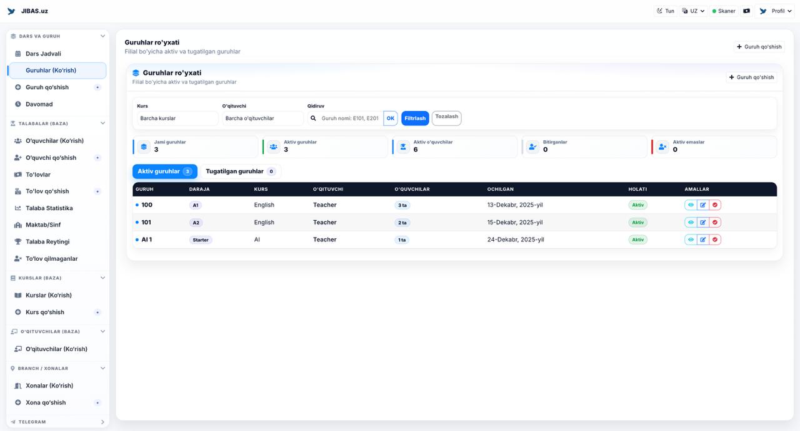Click the red checkmark icon for group 101
Viewport: 800px width, 431px height.
[715, 222]
